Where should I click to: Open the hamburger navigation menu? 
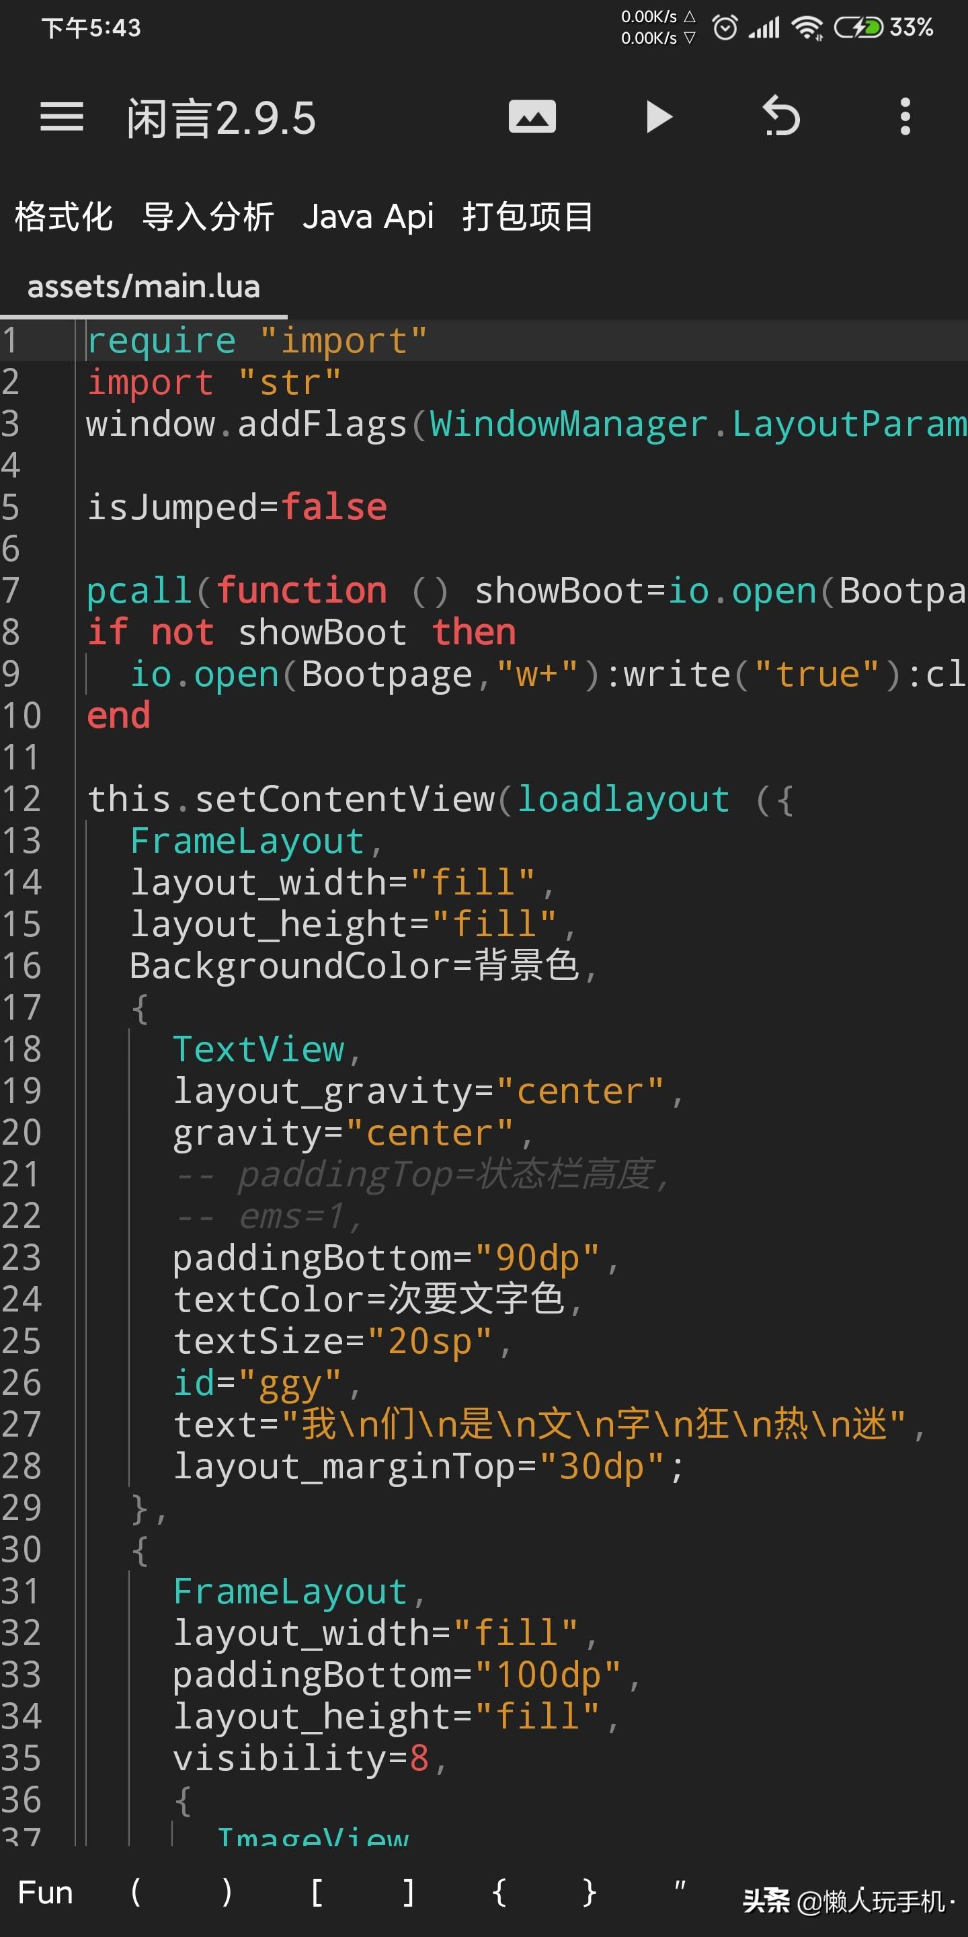pyautogui.click(x=62, y=117)
